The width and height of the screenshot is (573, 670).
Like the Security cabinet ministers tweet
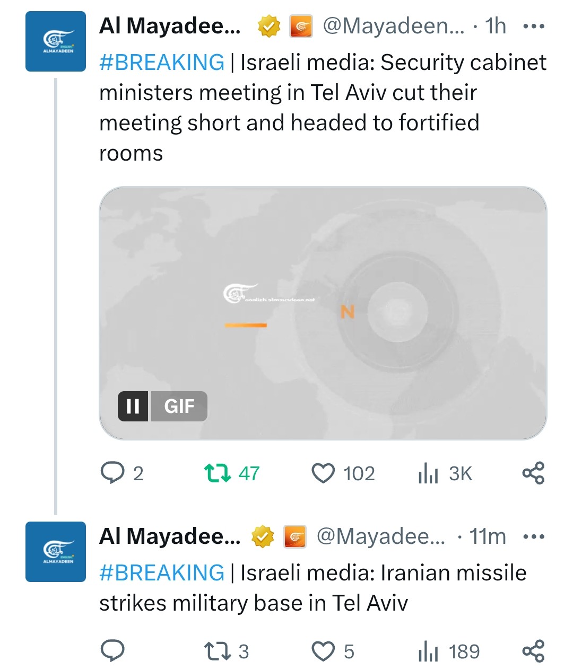tap(323, 473)
